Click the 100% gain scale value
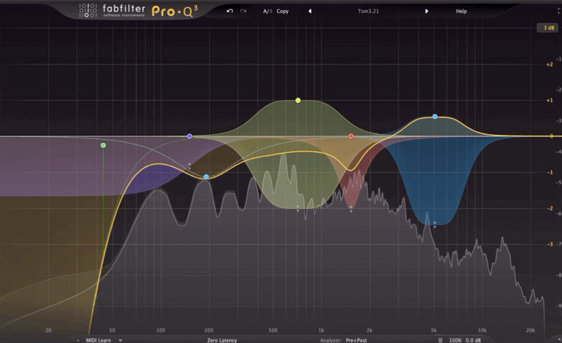 coord(455,340)
